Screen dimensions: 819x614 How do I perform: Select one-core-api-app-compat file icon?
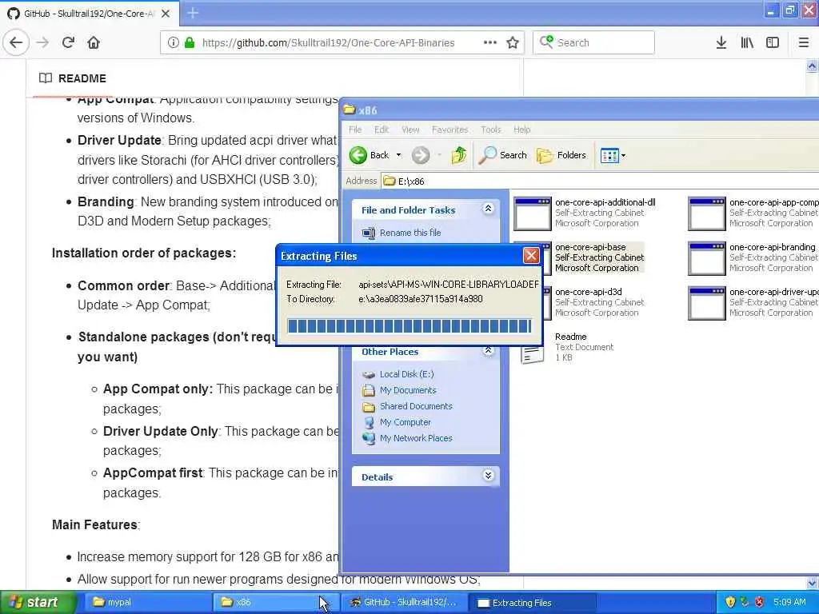pyautogui.click(x=707, y=213)
